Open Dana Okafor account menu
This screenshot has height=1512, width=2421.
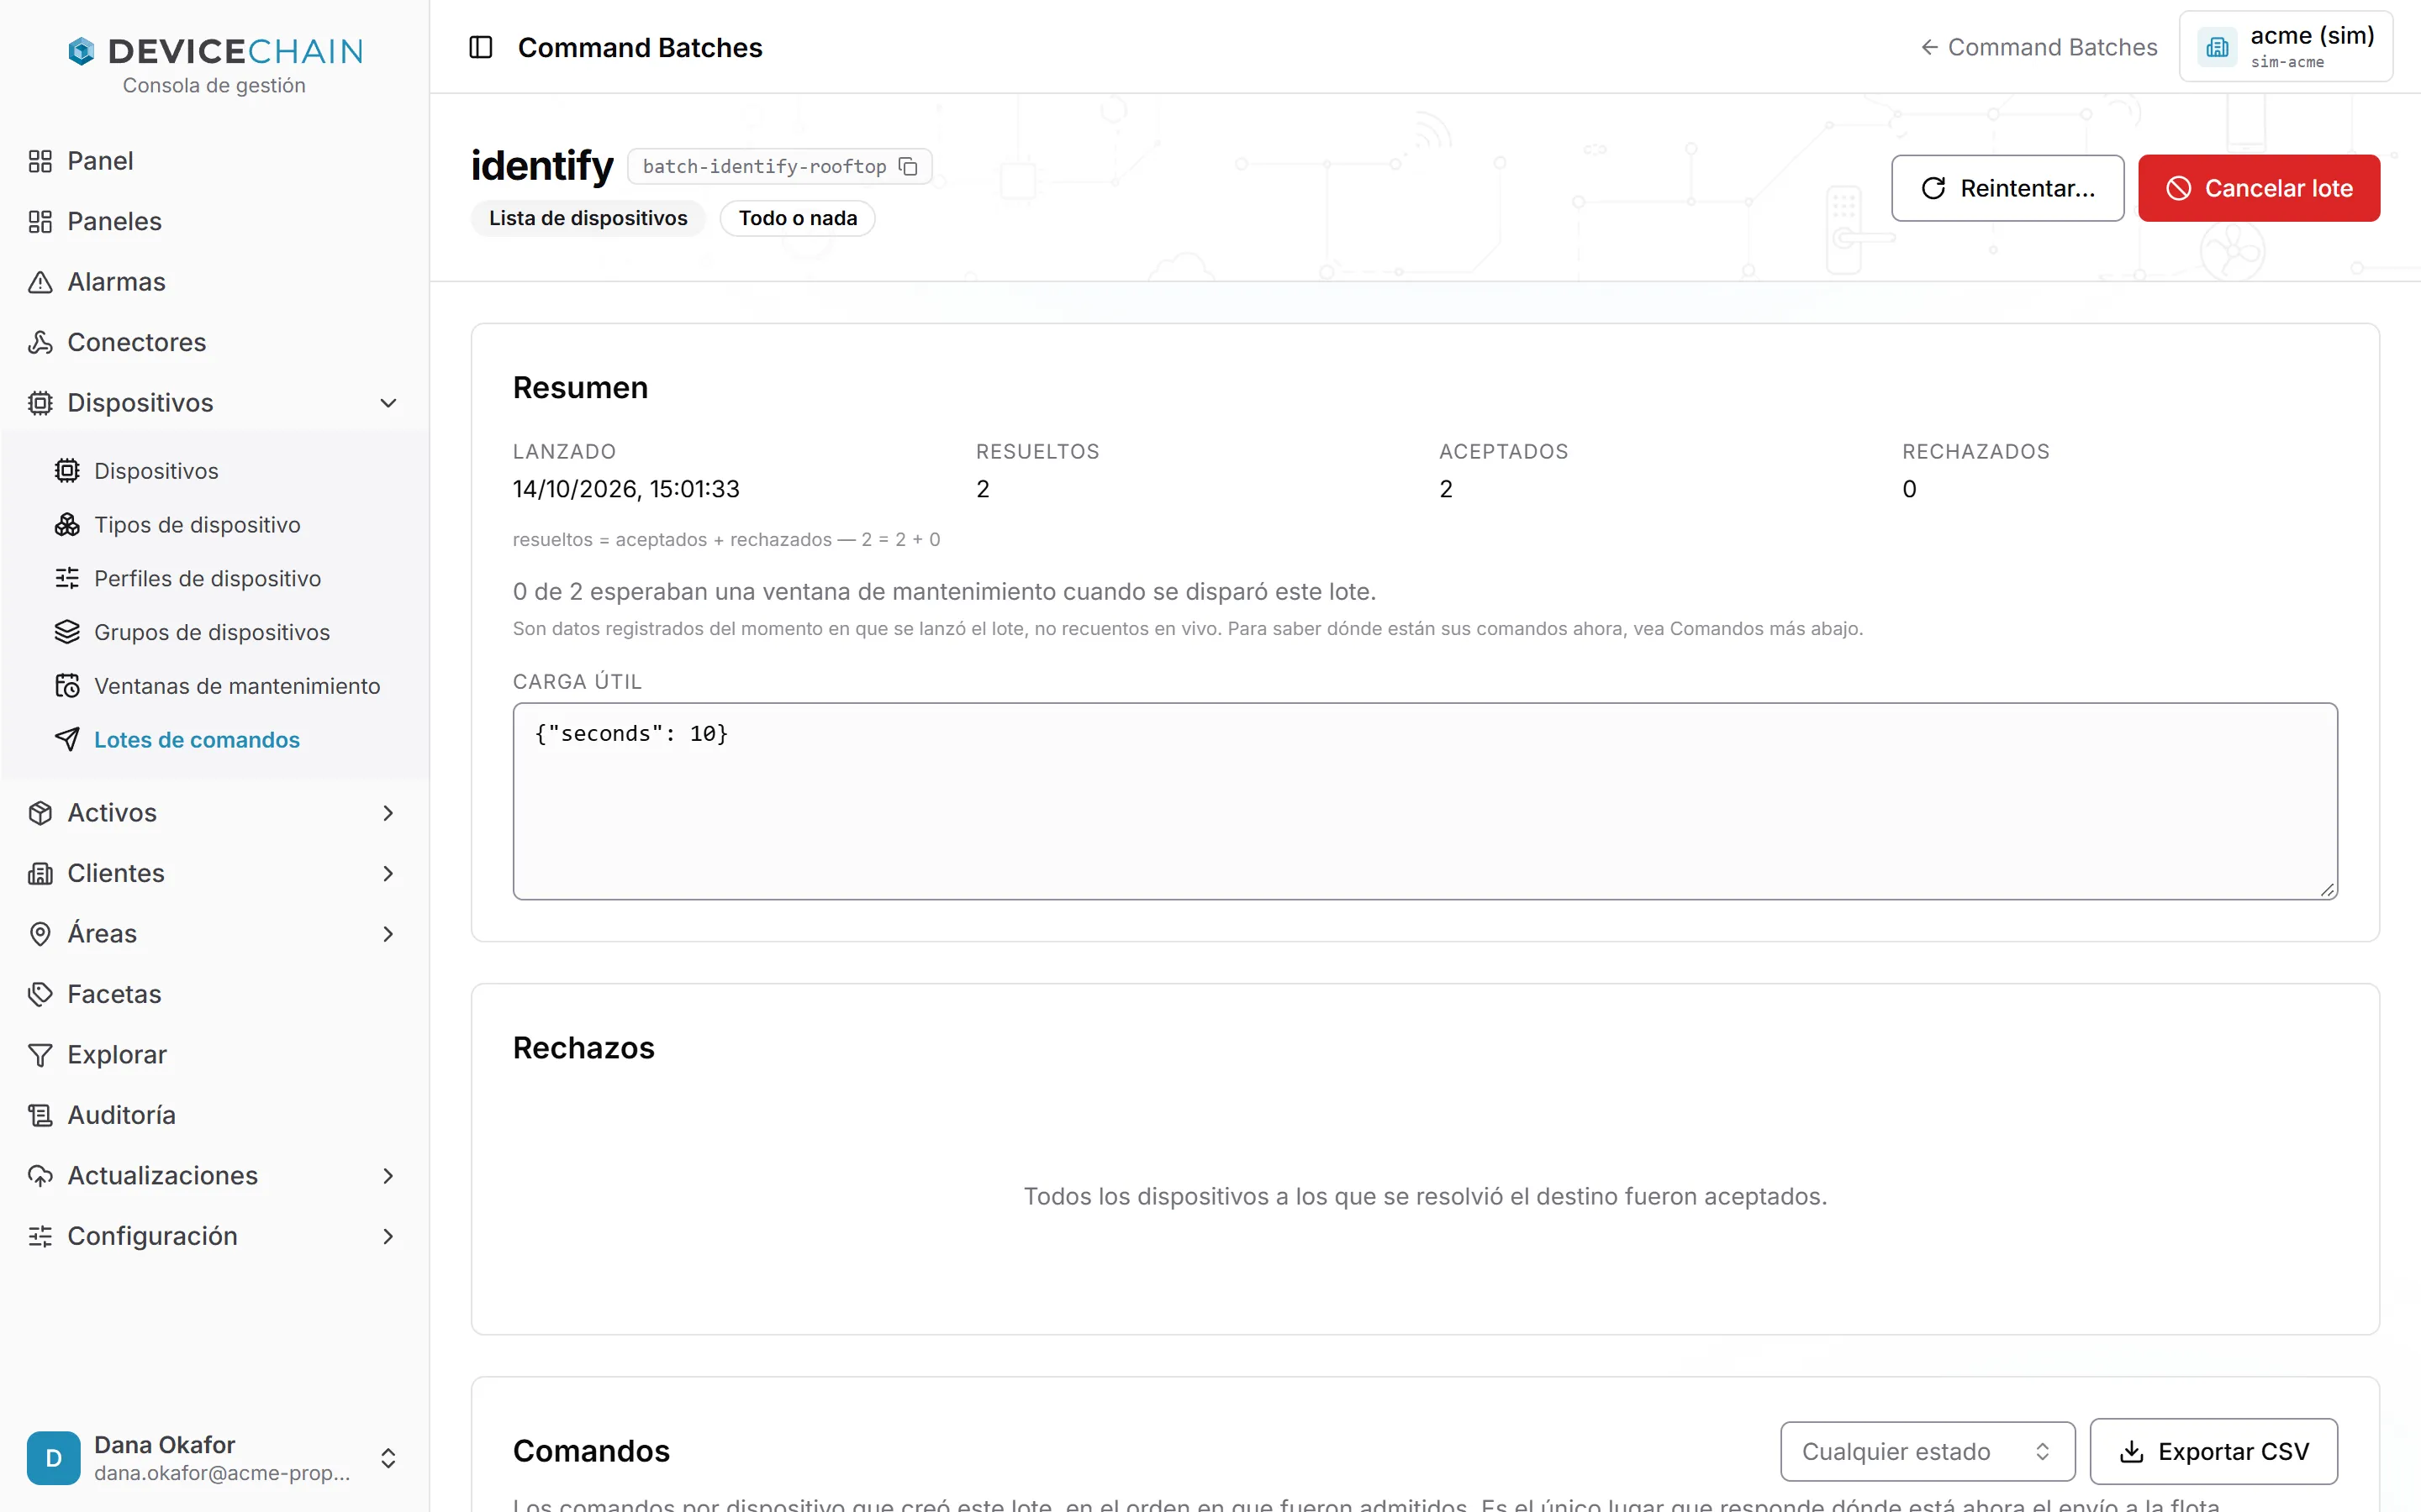(214, 1458)
